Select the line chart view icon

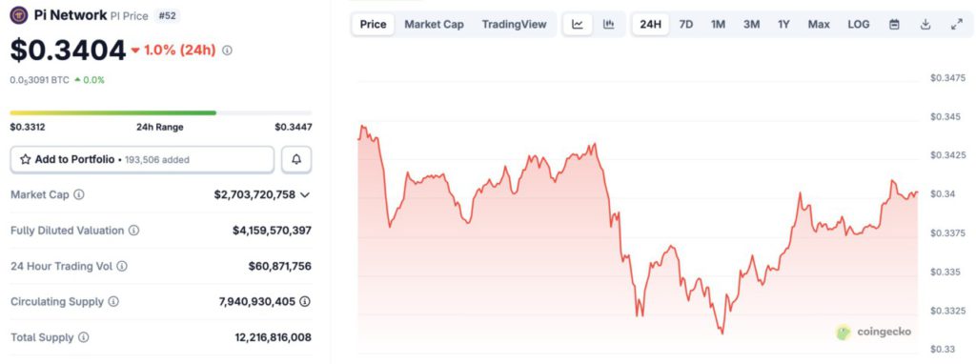tap(578, 25)
